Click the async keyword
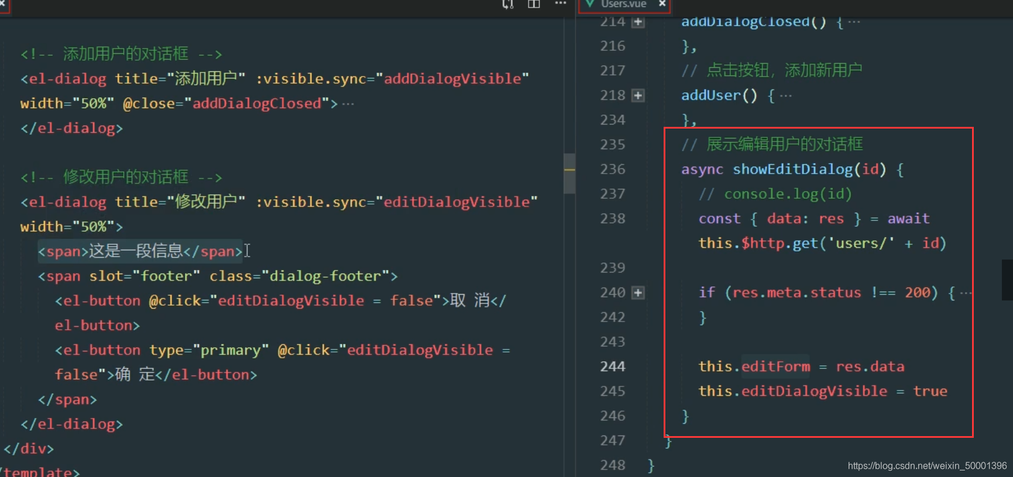This screenshot has width=1013, height=477. click(x=702, y=170)
